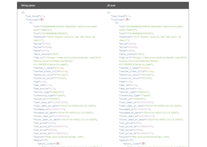
Task: Click heading value '2014 Toyota Corolla' in JS eval
Action: coord(150,39)
